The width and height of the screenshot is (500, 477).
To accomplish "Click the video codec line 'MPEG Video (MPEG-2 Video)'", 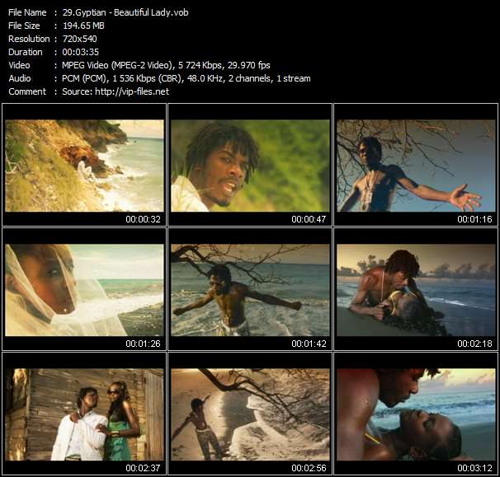I will click(117, 65).
